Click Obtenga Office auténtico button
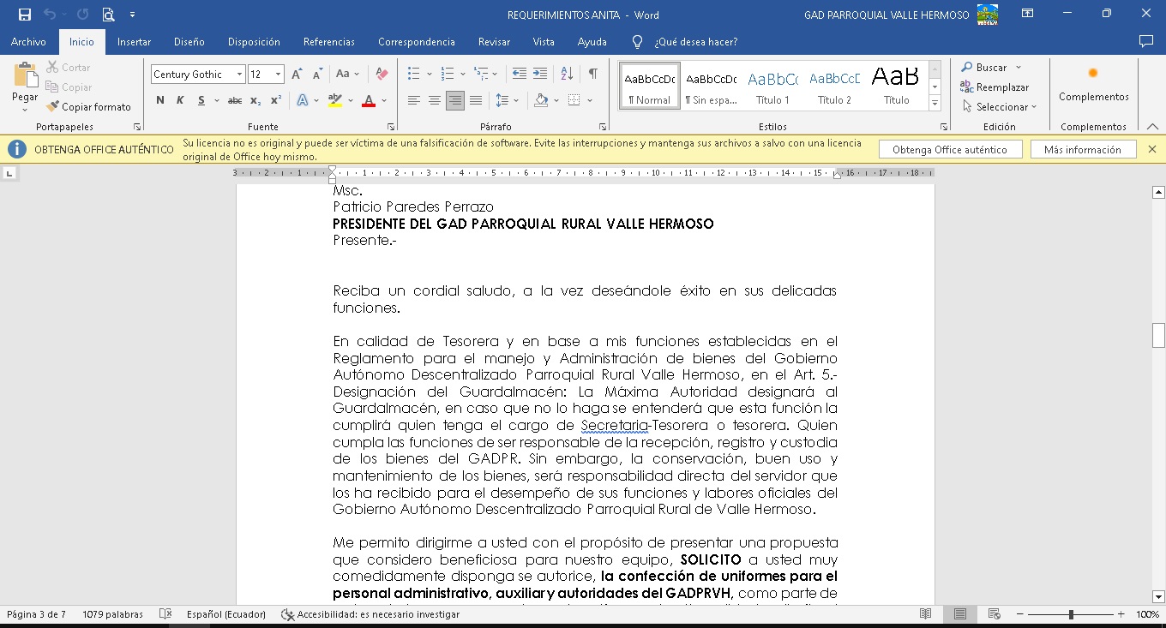 (x=950, y=150)
